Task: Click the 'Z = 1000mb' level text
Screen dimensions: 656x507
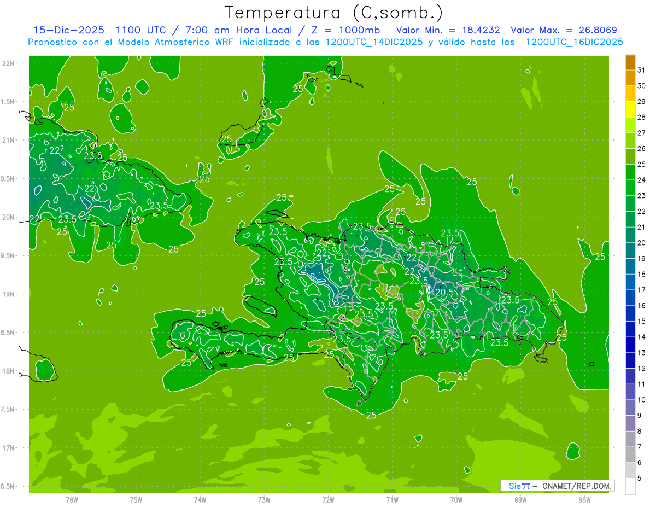Action: [x=346, y=30]
